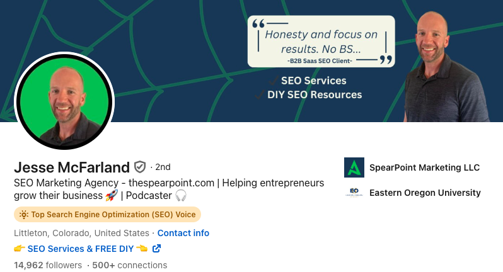Click Top Search Engine Optimization Voice badge
This screenshot has height=272, width=503.
pos(107,214)
